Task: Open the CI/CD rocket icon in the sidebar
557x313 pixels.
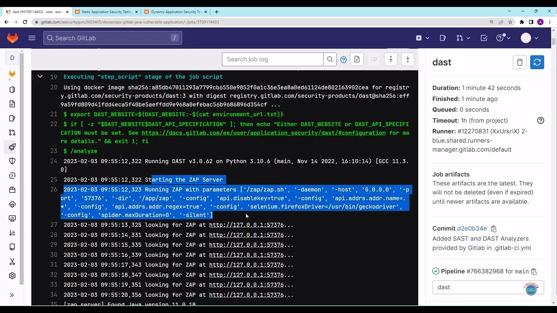Action: [x=12, y=147]
